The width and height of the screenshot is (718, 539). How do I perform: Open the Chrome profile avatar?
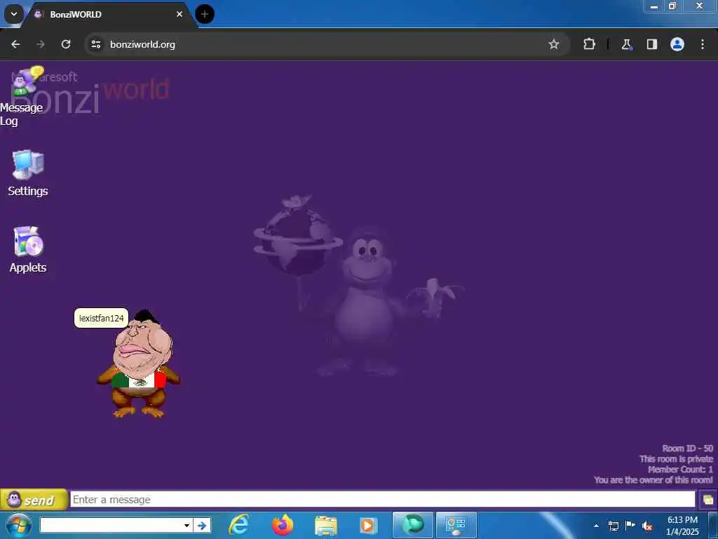coord(677,44)
